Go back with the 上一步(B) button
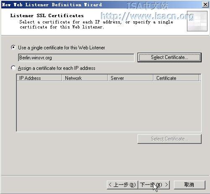Image resolution: width=210 pixels, height=194 pixels. (122, 185)
